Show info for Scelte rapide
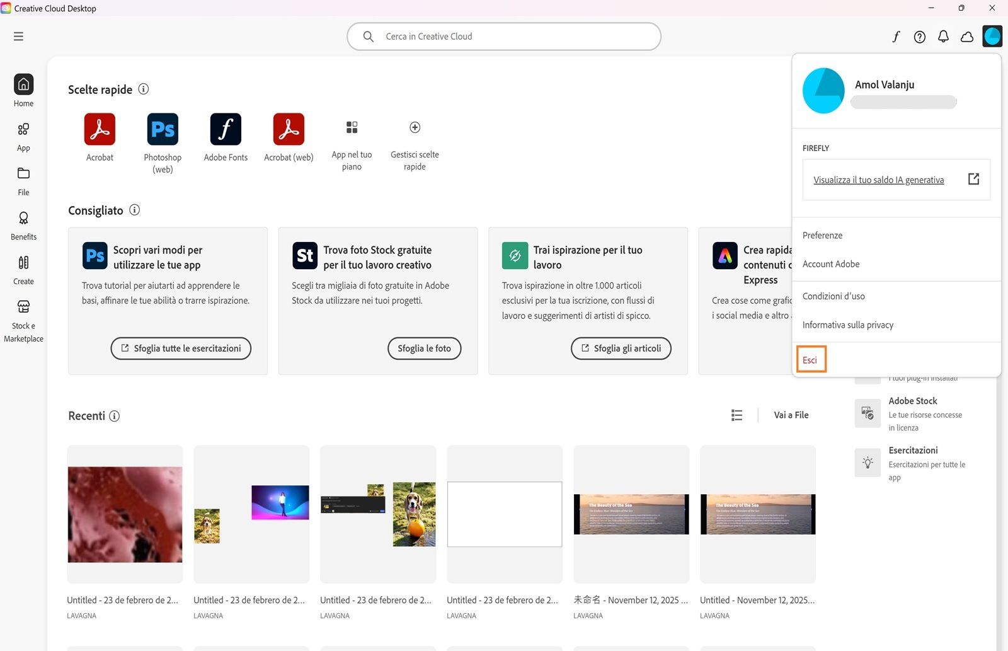This screenshot has height=651, width=1008. [x=144, y=89]
